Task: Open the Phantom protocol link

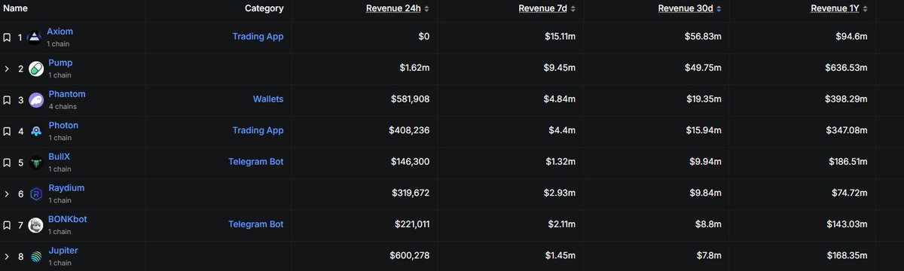Action: click(x=66, y=94)
